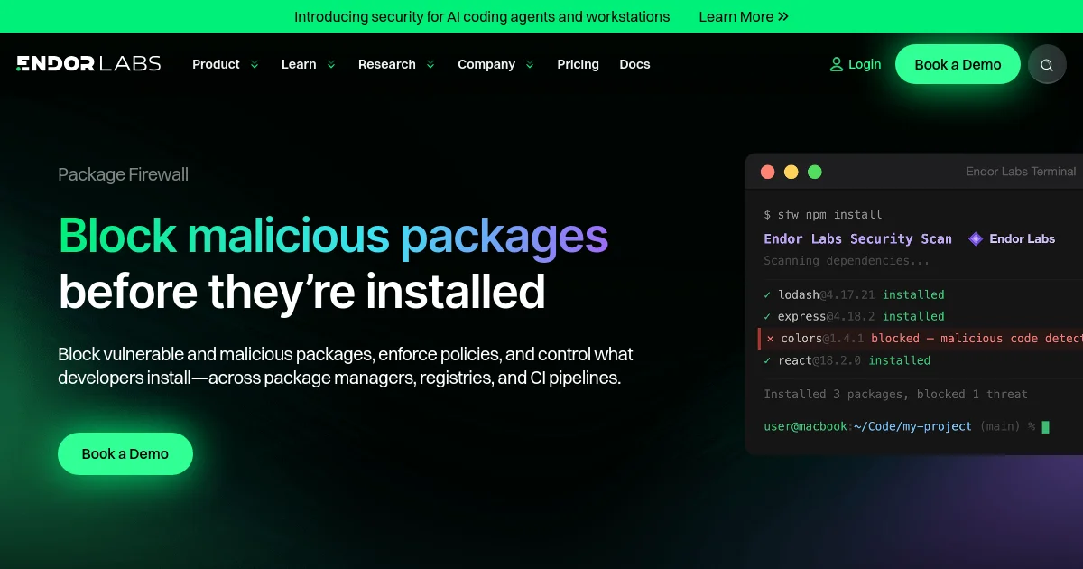Click the 'Block malicious packages' headline
The height and width of the screenshot is (569, 1083).
click(x=333, y=236)
